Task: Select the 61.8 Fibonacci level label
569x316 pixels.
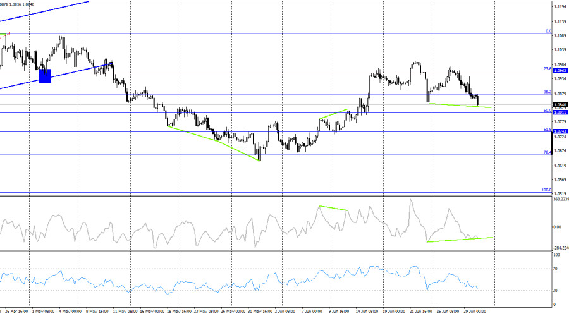Action: [547, 129]
